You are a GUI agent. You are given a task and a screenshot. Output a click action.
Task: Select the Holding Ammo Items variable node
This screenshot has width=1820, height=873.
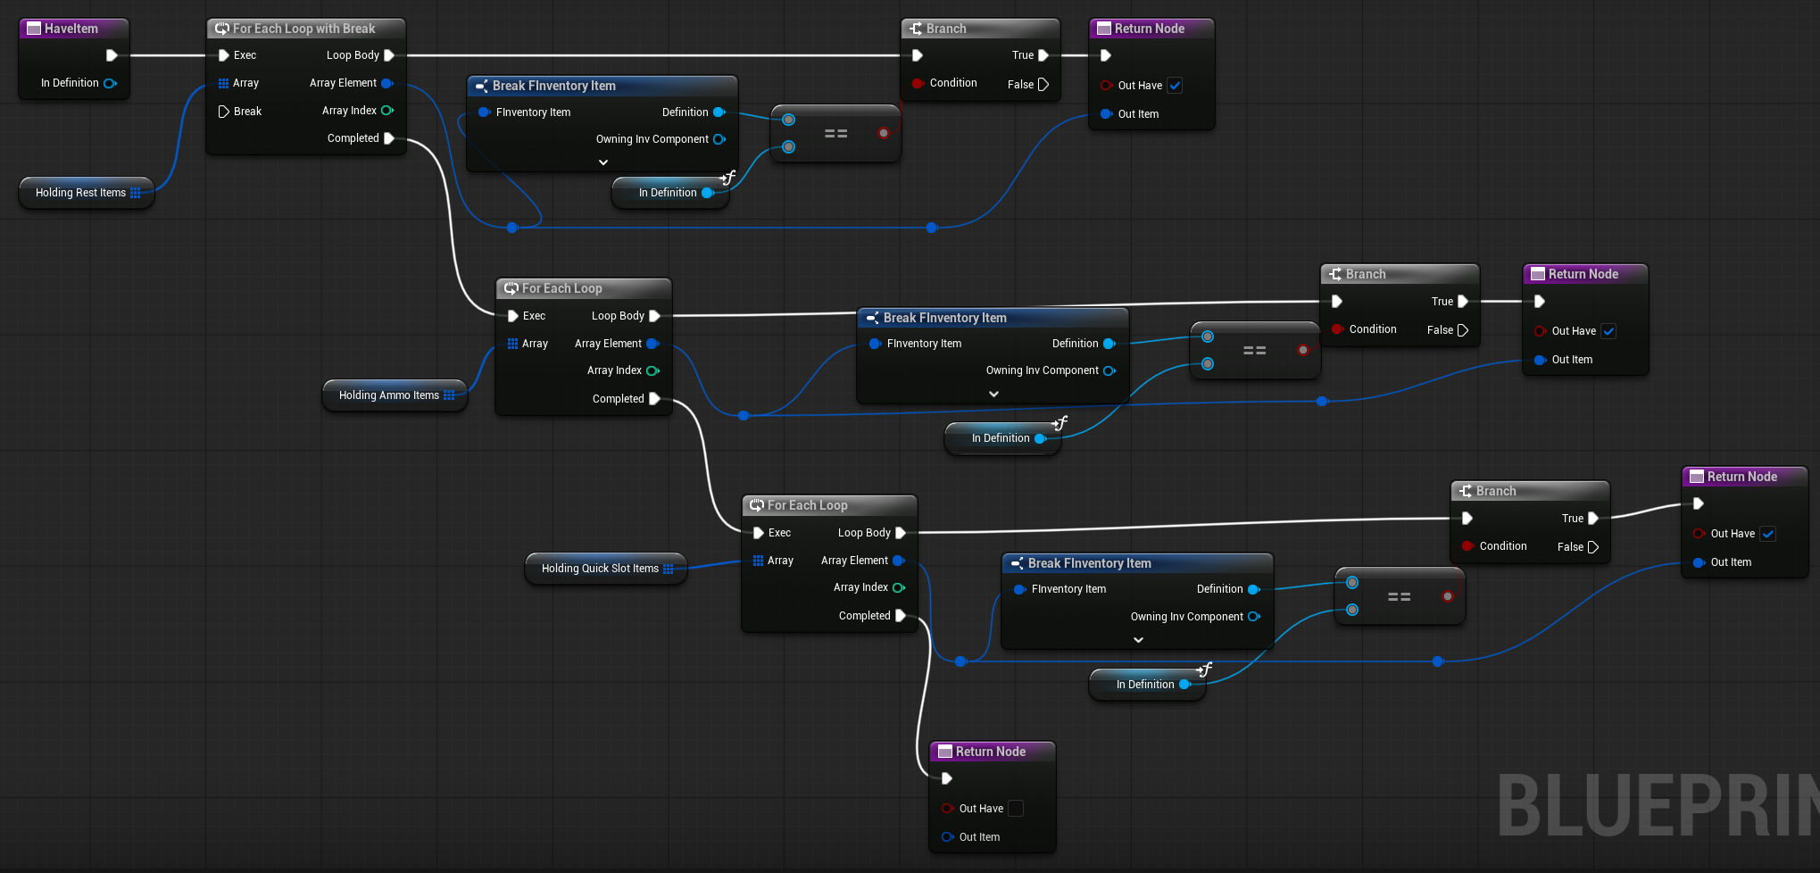388,395
